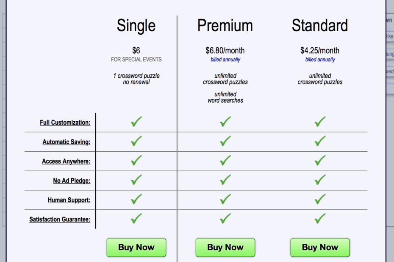
Task: Click Single's Full Customization checkmark
Action: (x=136, y=122)
